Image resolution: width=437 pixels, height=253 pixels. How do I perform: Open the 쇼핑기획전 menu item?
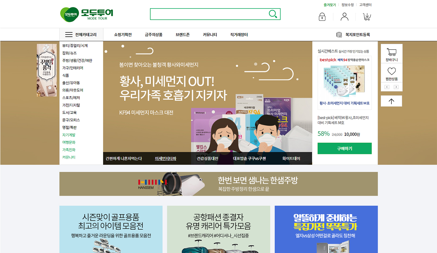pyautogui.click(x=123, y=35)
